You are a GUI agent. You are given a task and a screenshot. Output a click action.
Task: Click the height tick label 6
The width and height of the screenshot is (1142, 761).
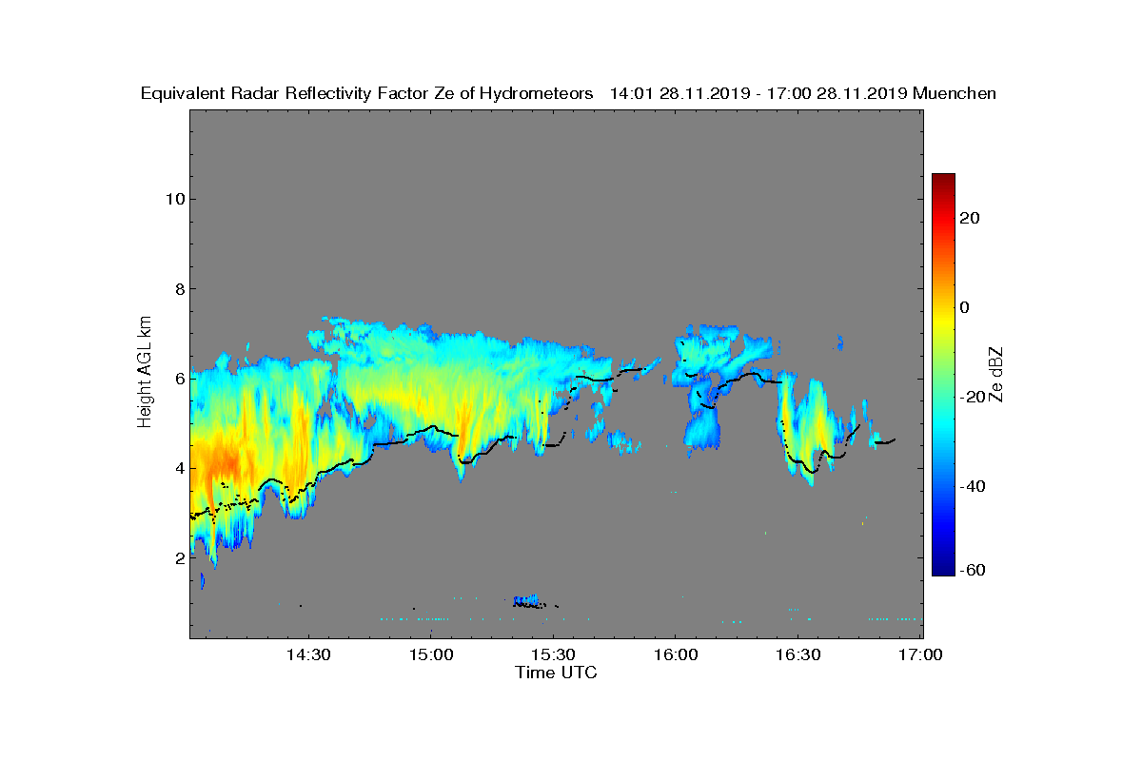tap(178, 379)
